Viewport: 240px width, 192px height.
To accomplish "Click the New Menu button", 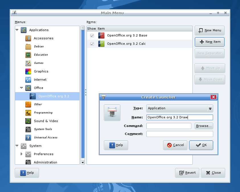I will click(x=210, y=31).
